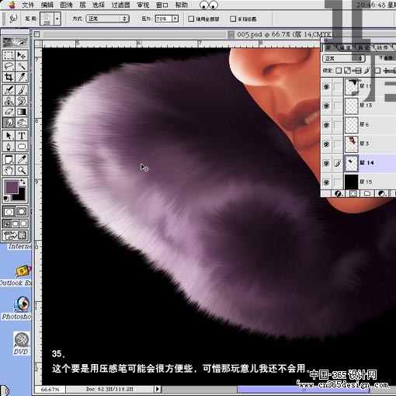Hide layer 15 with its eye icon
Image resolution: width=396 pixels, height=396 pixels.
coord(326,182)
